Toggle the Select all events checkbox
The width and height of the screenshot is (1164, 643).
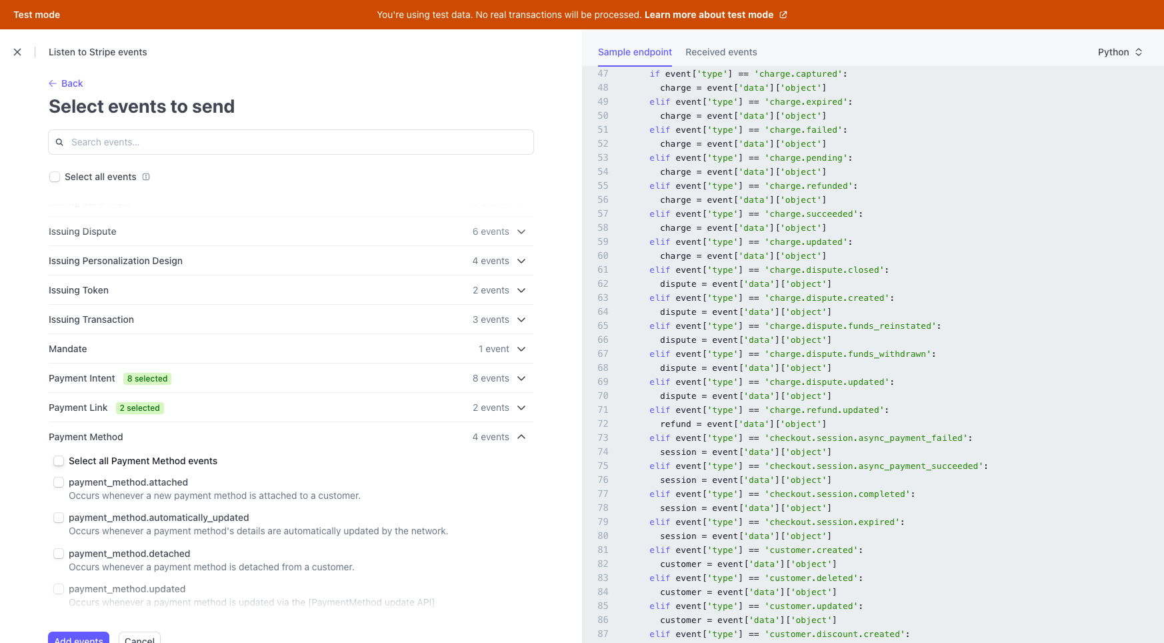click(55, 177)
